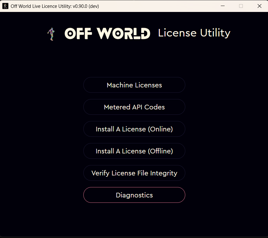Click the disabled maximize button
The image size is (268, 238).
pos(241,6)
